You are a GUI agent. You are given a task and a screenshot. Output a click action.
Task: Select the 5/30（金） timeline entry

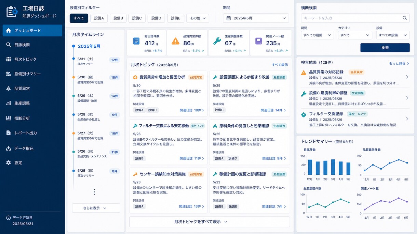[95, 79]
